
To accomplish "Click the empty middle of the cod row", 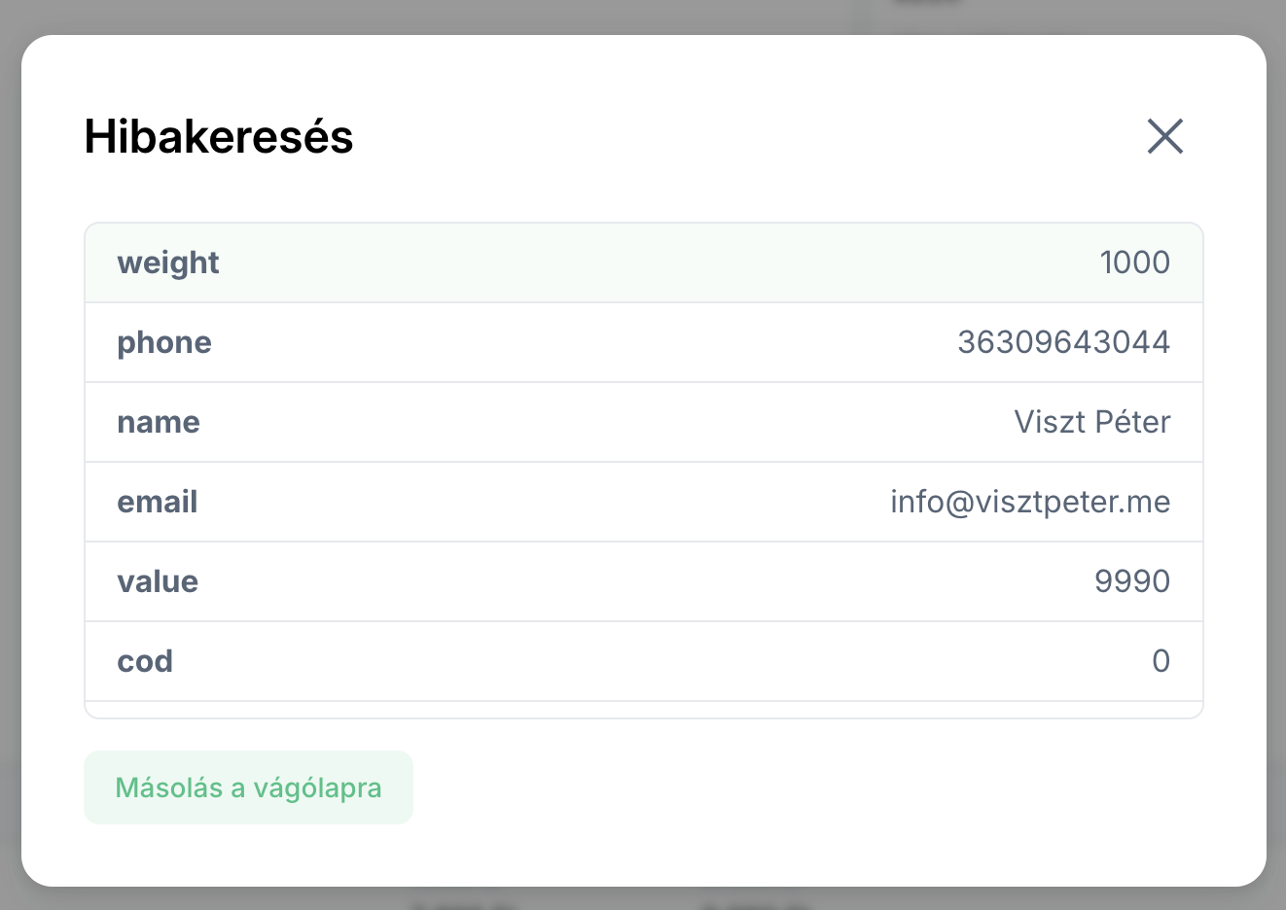I will coord(642,661).
